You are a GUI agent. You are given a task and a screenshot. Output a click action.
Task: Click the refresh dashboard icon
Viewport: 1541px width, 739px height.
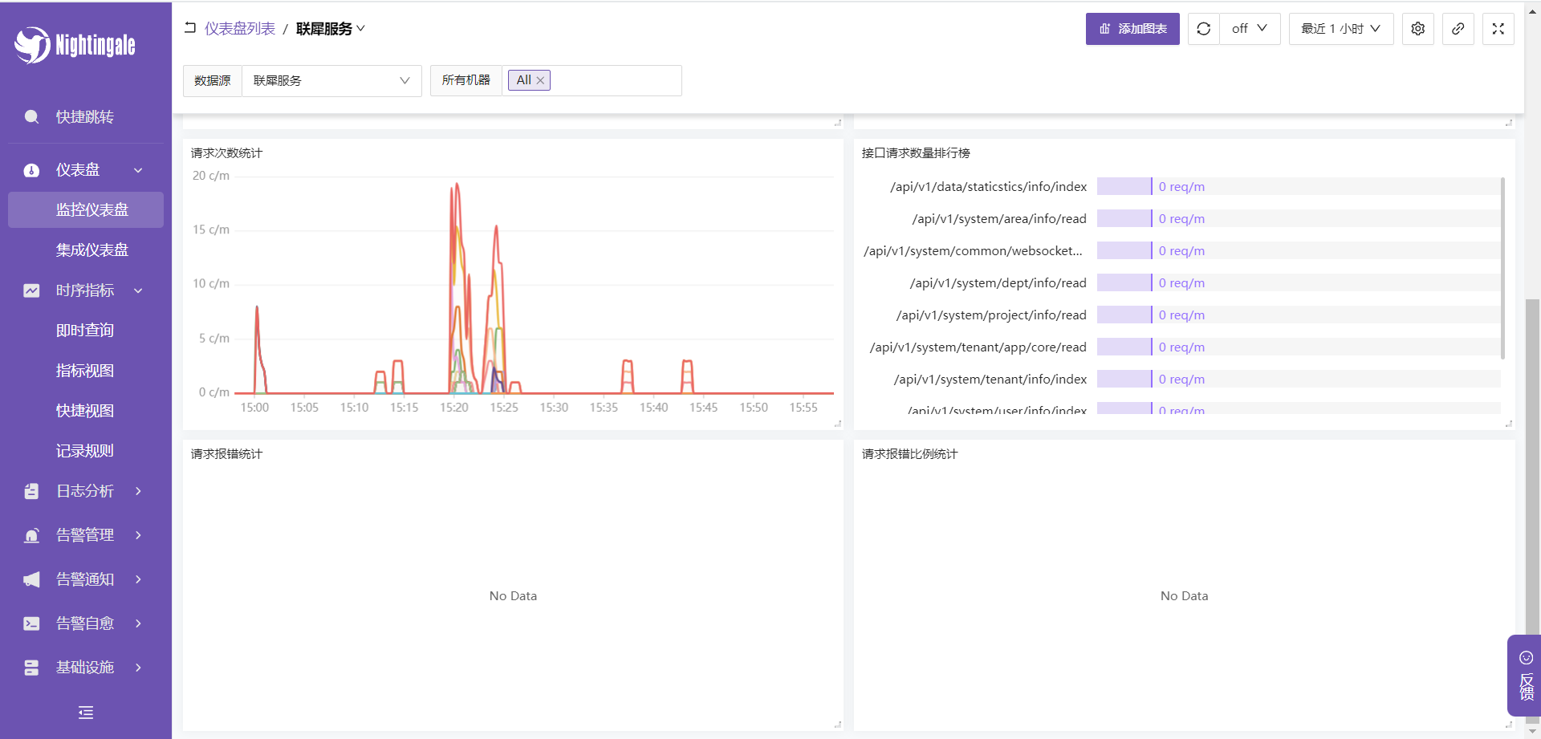pyautogui.click(x=1203, y=29)
